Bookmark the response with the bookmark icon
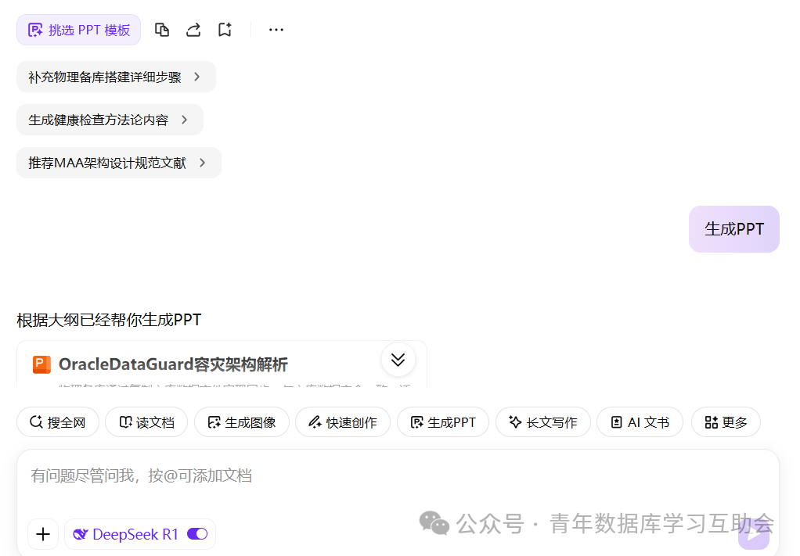 [x=225, y=30]
